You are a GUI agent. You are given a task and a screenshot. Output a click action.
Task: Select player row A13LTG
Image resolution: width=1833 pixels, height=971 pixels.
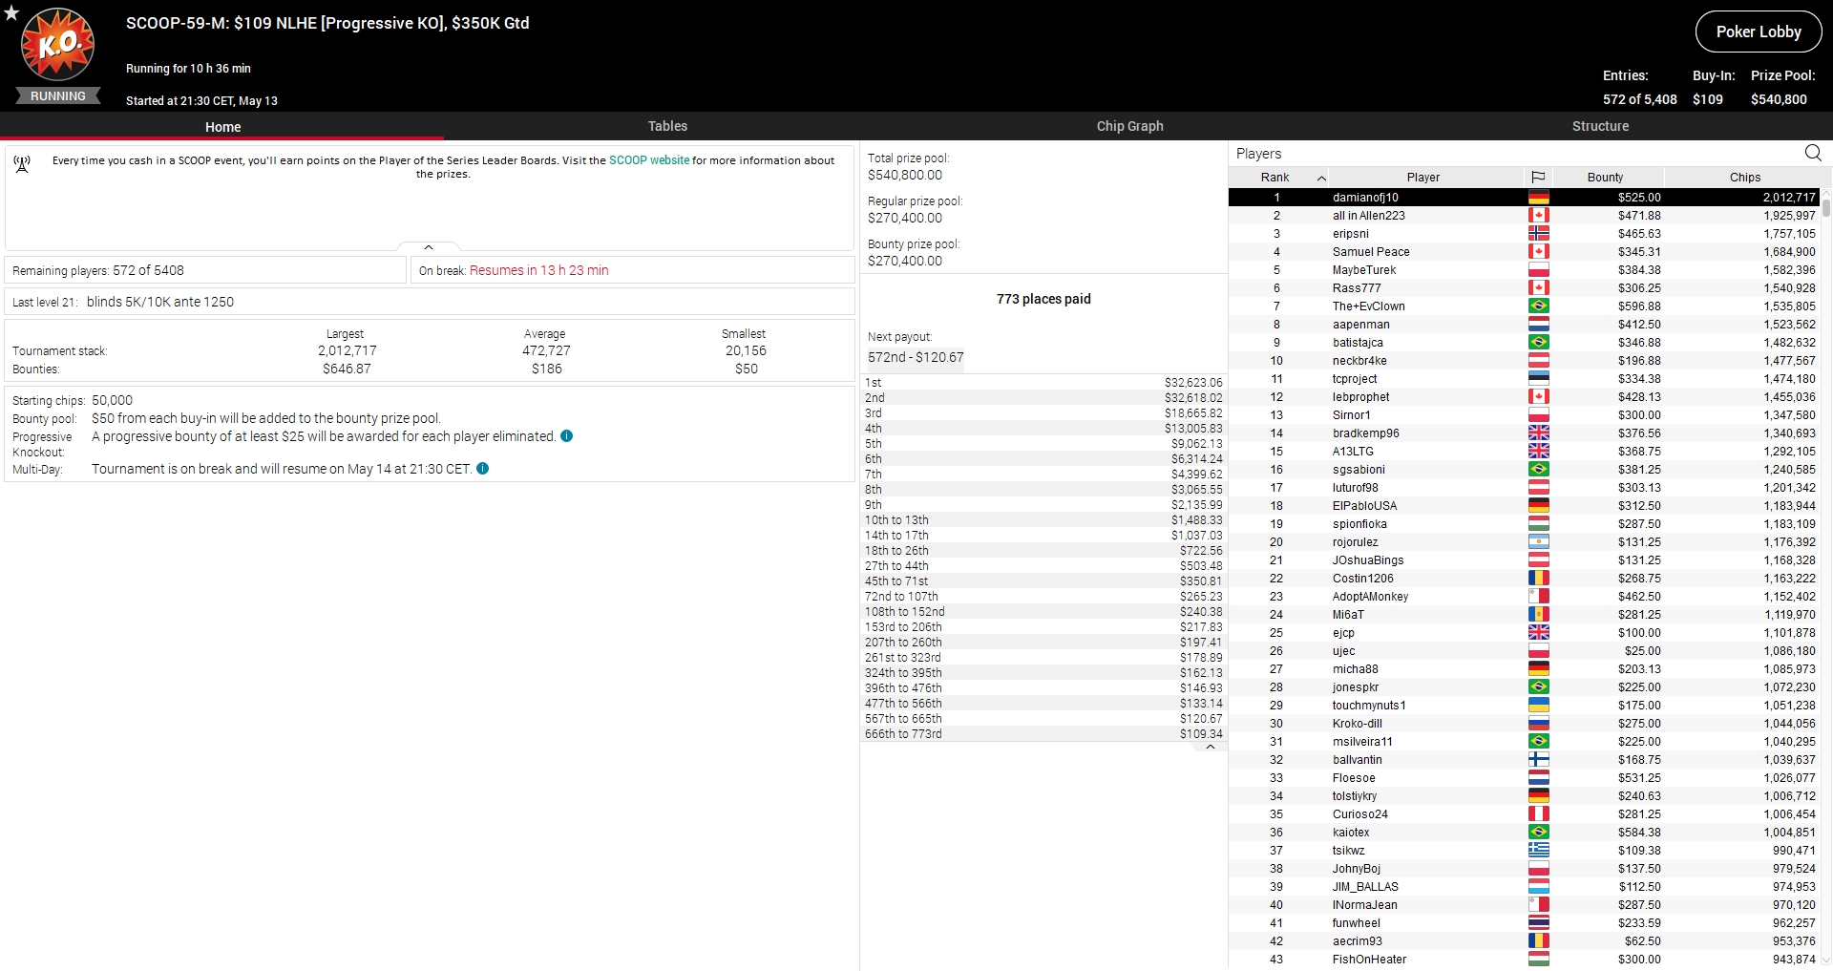tap(1525, 452)
